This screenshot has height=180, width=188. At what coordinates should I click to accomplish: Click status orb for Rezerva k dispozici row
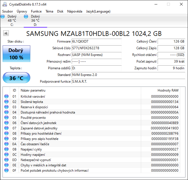pyautogui.click(x=6, y=107)
